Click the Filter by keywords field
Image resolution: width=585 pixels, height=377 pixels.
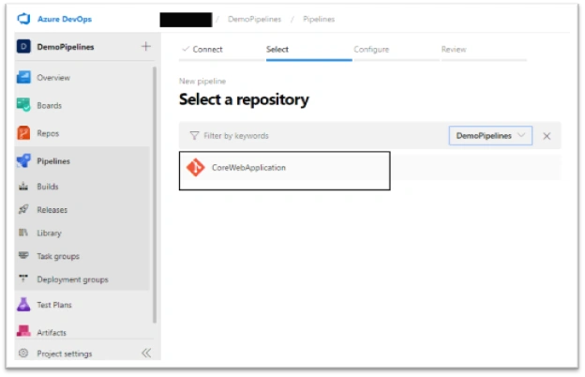point(236,136)
